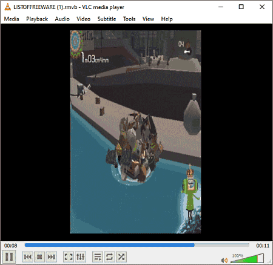273x265 pixels.
Task: Mute the audio speaker icon
Action: [x=224, y=260]
